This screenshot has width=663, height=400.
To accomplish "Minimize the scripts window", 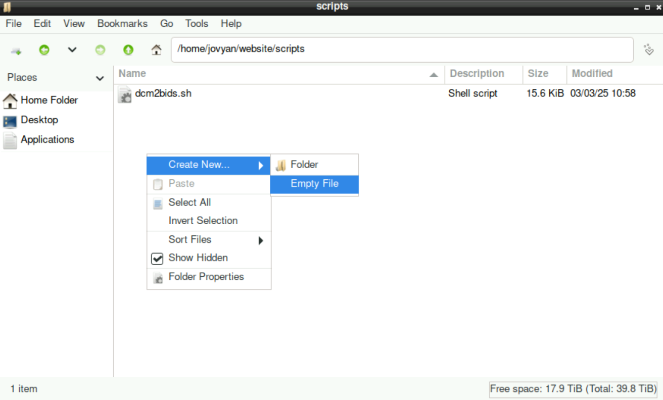I will [637, 8].
